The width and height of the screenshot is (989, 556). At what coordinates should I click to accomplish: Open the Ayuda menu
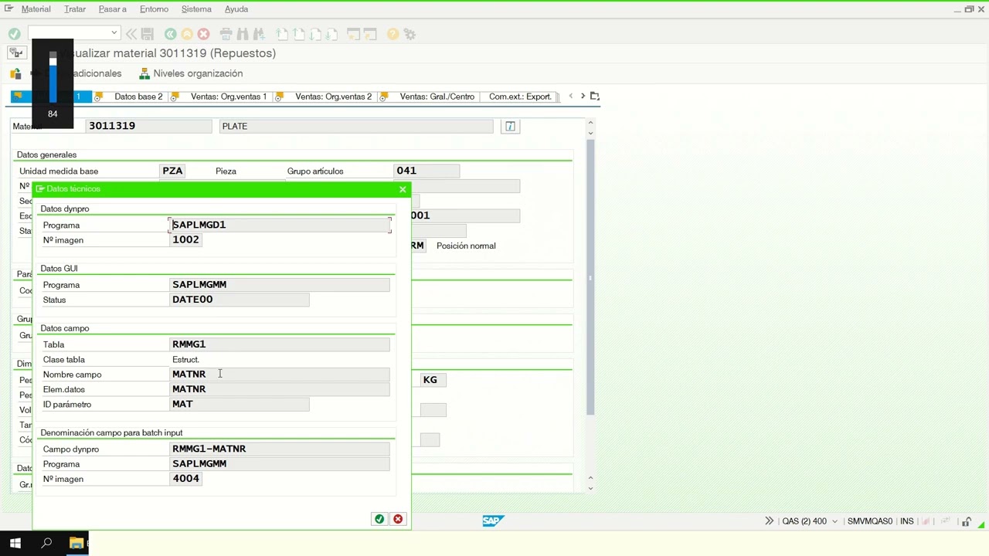click(236, 9)
